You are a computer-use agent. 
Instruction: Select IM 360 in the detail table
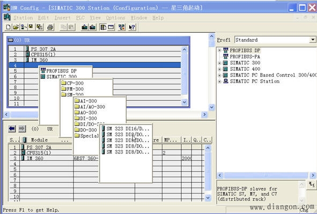[35, 158]
